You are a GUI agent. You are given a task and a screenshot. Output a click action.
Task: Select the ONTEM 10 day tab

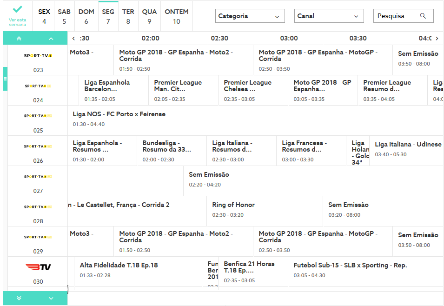[x=176, y=16]
